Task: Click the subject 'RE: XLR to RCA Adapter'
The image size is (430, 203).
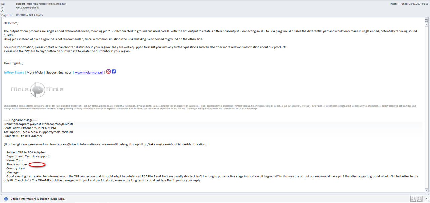Action: 30,15
